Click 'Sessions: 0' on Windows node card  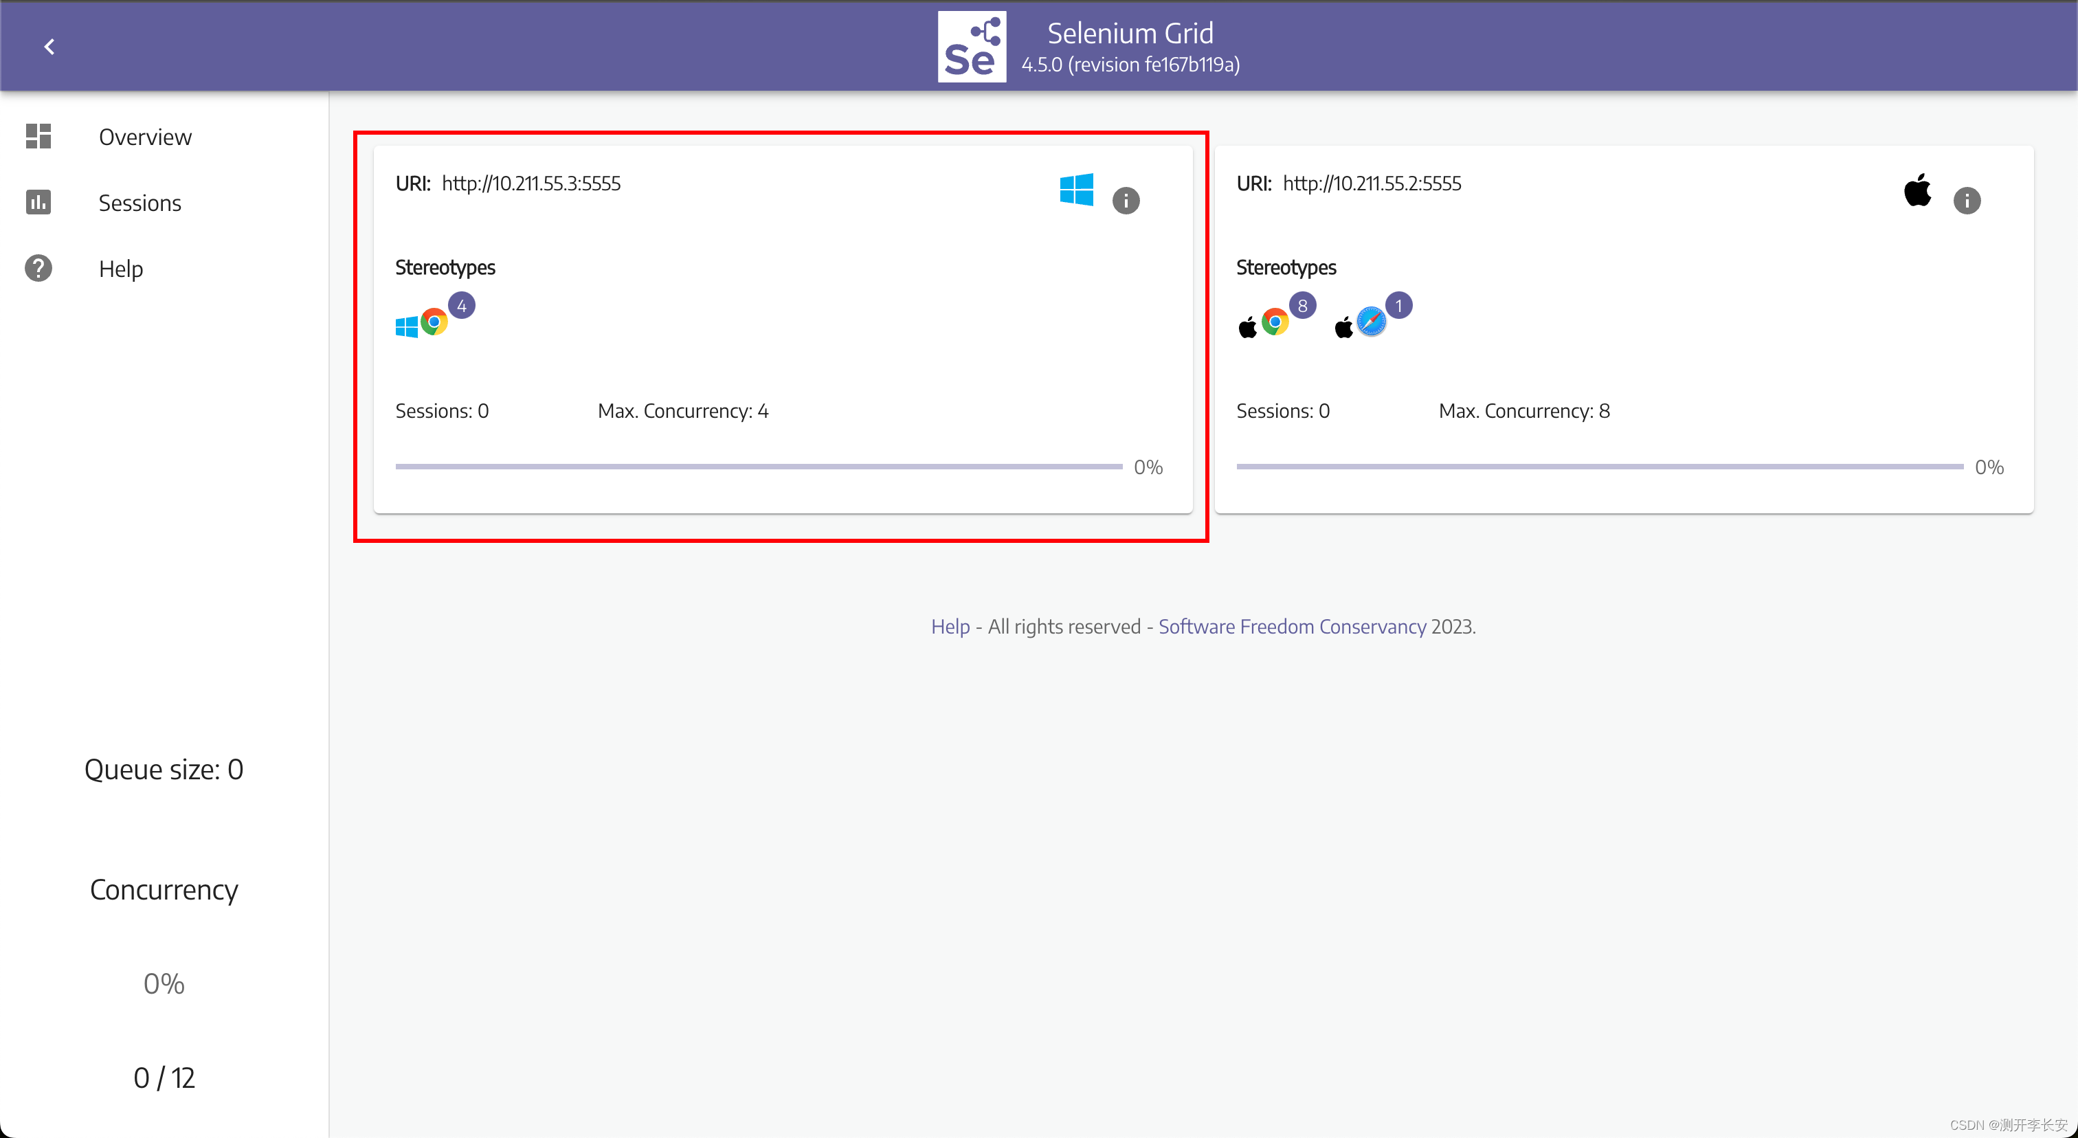click(x=442, y=412)
